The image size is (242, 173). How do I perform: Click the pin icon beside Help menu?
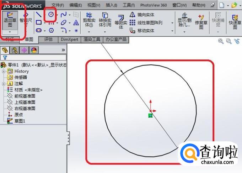pyautogui.click(x=213, y=5)
